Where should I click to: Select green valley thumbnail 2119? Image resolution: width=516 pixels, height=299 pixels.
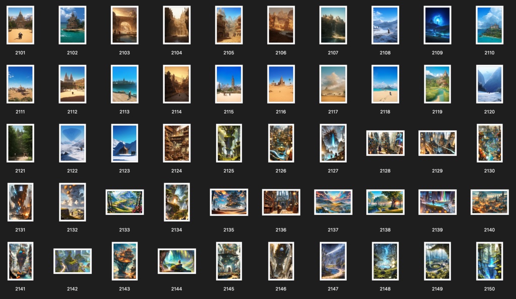(x=437, y=84)
